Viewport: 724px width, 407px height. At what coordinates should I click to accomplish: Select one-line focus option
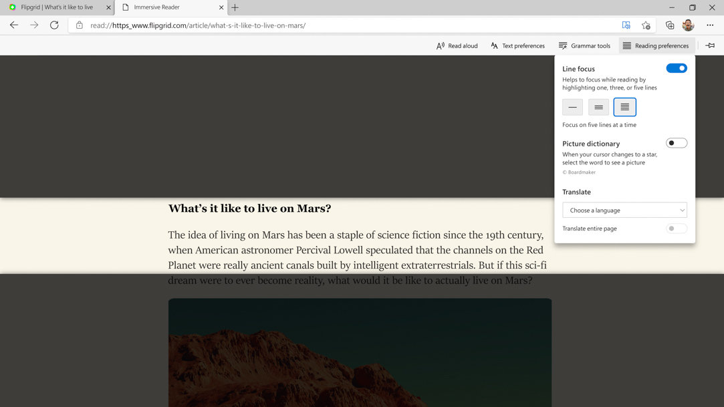click(x=572, y=107)
